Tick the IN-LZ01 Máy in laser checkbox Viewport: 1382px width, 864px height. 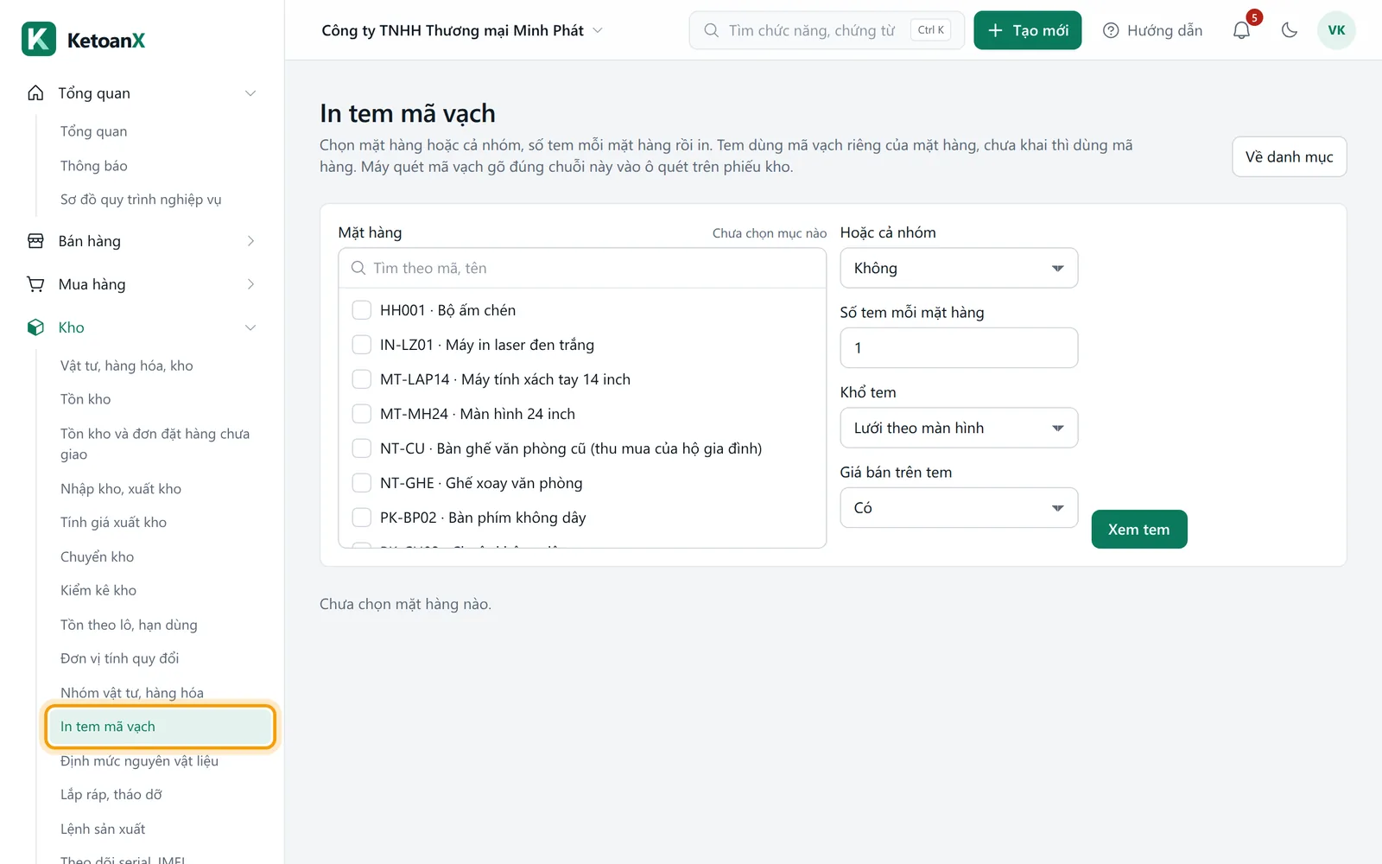coord(362,345)
